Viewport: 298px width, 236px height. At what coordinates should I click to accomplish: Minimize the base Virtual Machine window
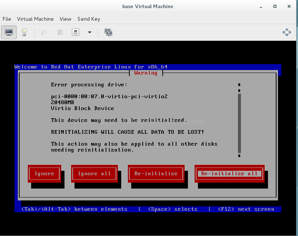tap(261, 7)
